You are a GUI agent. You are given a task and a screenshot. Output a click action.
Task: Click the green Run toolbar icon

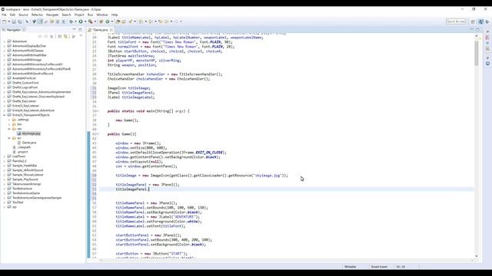click(x=81, y=21)
